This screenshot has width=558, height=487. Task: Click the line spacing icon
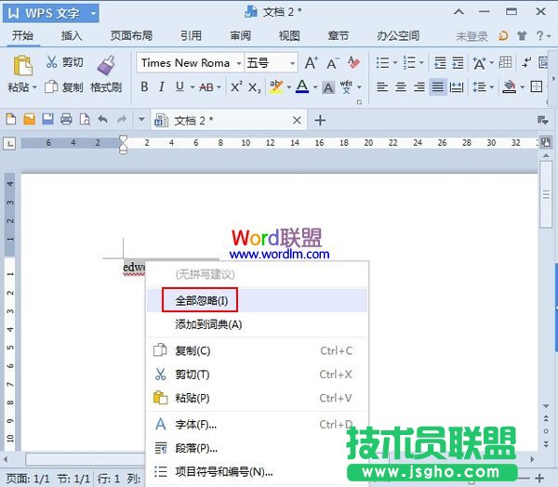click(479, 87)
